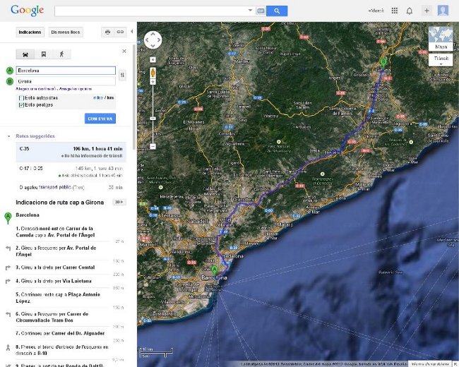This screenshot has height=367, width=459.
Task: Click the 3D button beside route heading
Action: [x=119, y=202]
